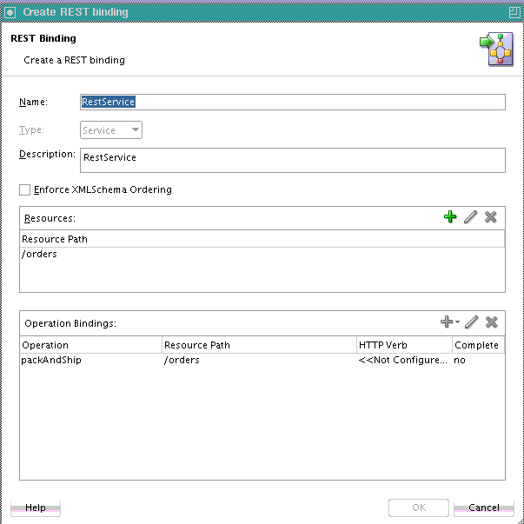
Task: Enable Enforce XMLSchema Ordering checkbox
Action: click(24, 189)
